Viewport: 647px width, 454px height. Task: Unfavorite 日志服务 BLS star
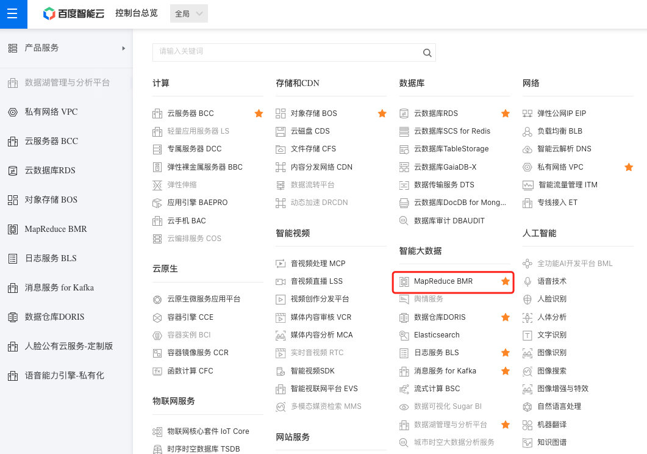(x=506, y=353)
